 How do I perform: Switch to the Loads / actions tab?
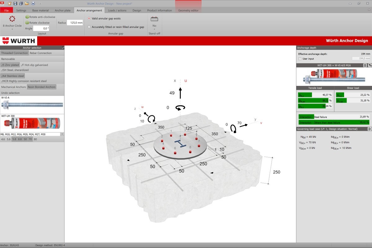117,10
